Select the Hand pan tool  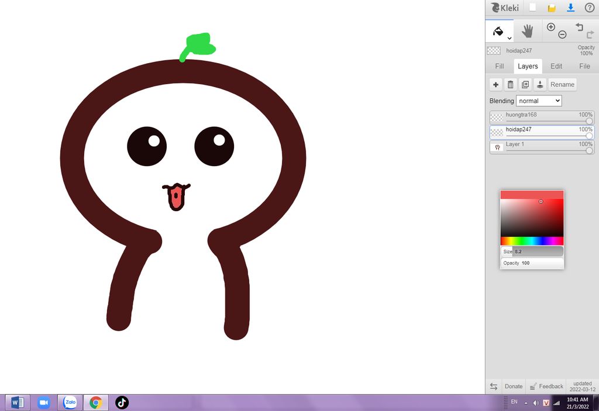(528, 31)
